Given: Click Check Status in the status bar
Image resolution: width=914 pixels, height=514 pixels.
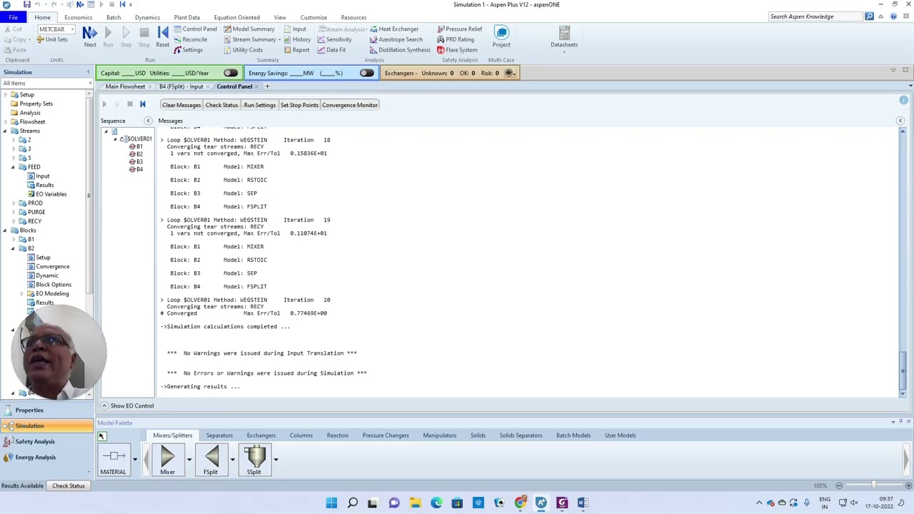Looking at the screenshot, I should (69, 485).
